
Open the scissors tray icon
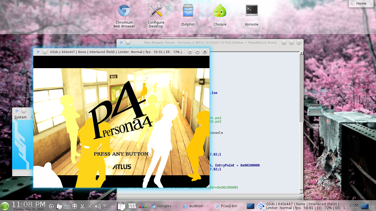82,206
